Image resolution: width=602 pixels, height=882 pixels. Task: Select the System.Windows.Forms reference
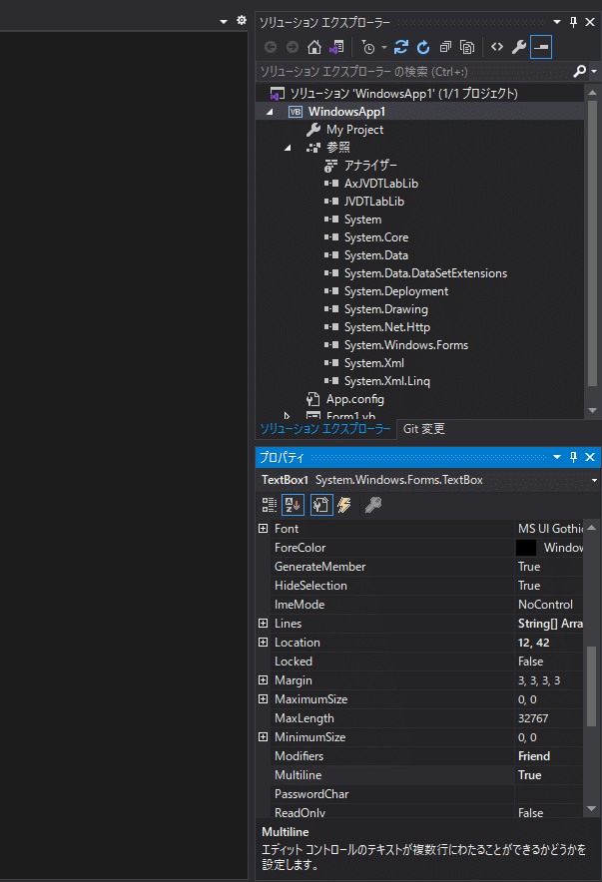click(405, 345)
